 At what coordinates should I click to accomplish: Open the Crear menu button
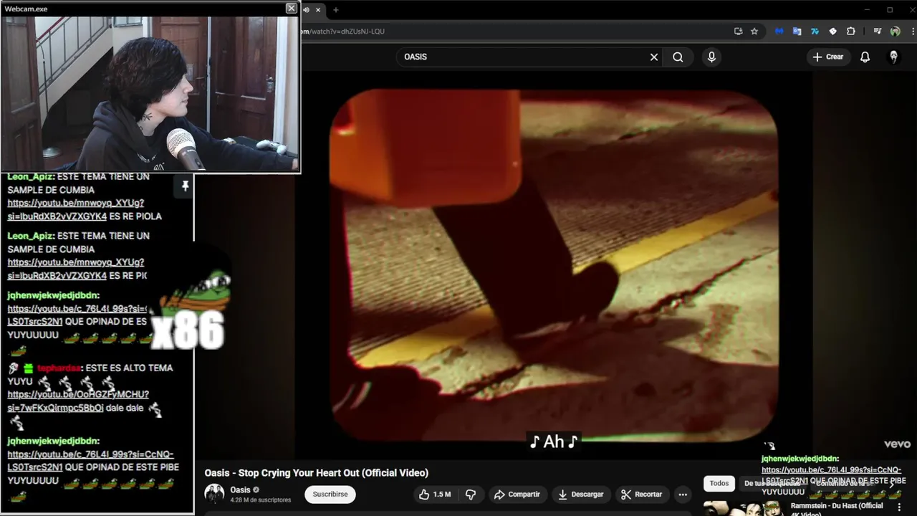[x=828, y=57]
